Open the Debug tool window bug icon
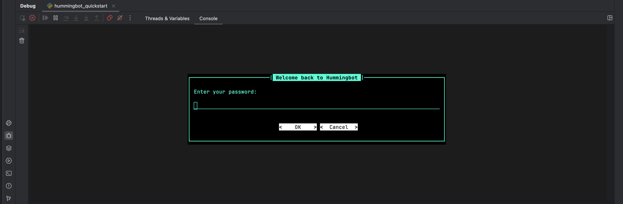This screenshot has height=204, width=623. (x=9, y=136)
